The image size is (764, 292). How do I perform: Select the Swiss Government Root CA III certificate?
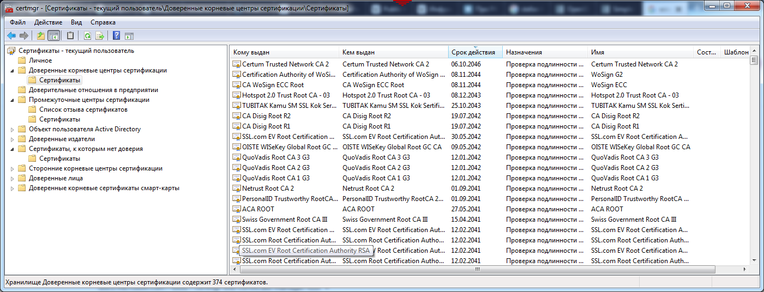point(284,220)
